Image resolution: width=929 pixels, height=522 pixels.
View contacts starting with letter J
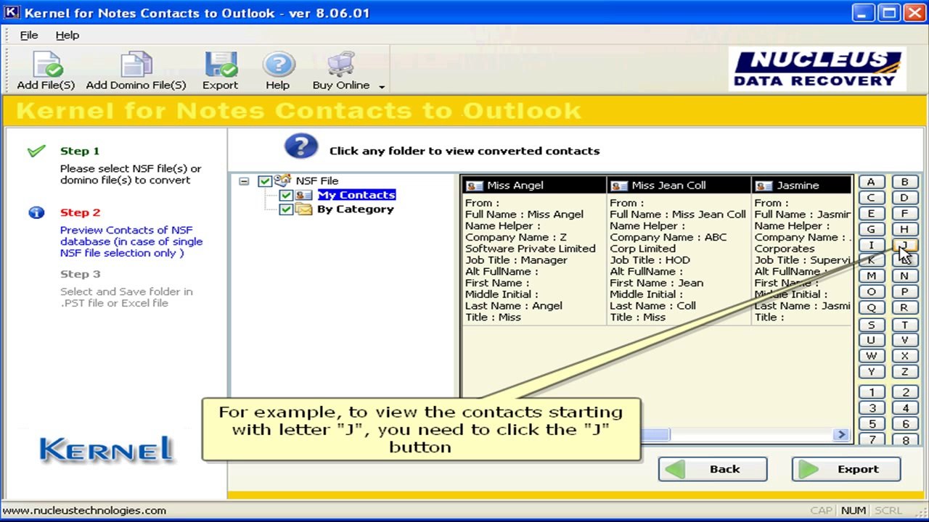click(x=904, y=245)
